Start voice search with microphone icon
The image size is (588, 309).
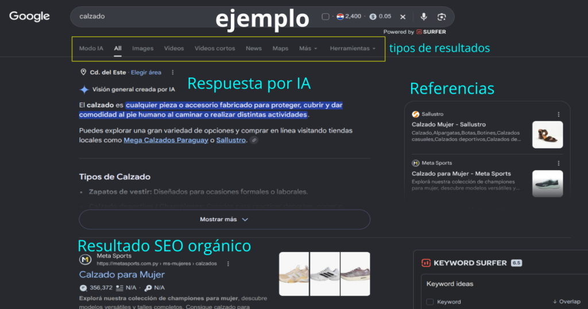coord(424,17)
